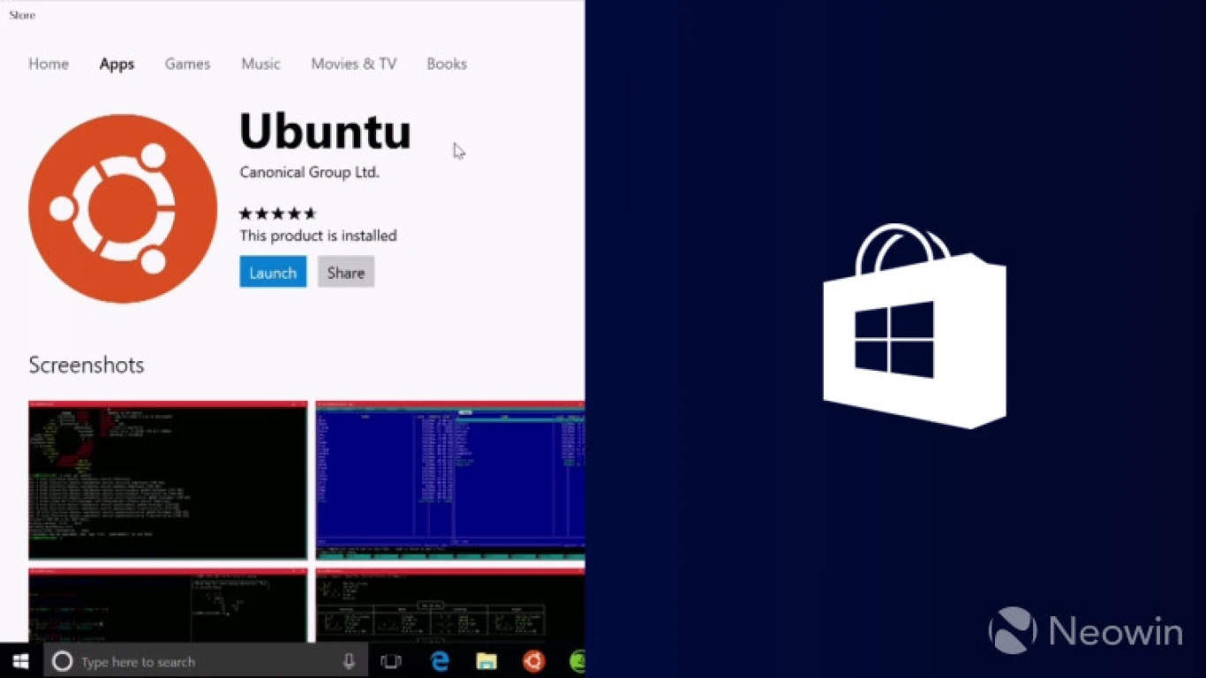Go to the Music tab

260,64
